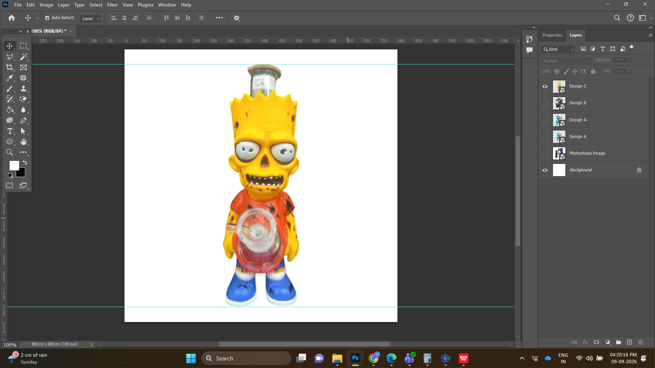Select the Magic Wand tool
This screenshot has height=368, width=655.
coord(23,57)
